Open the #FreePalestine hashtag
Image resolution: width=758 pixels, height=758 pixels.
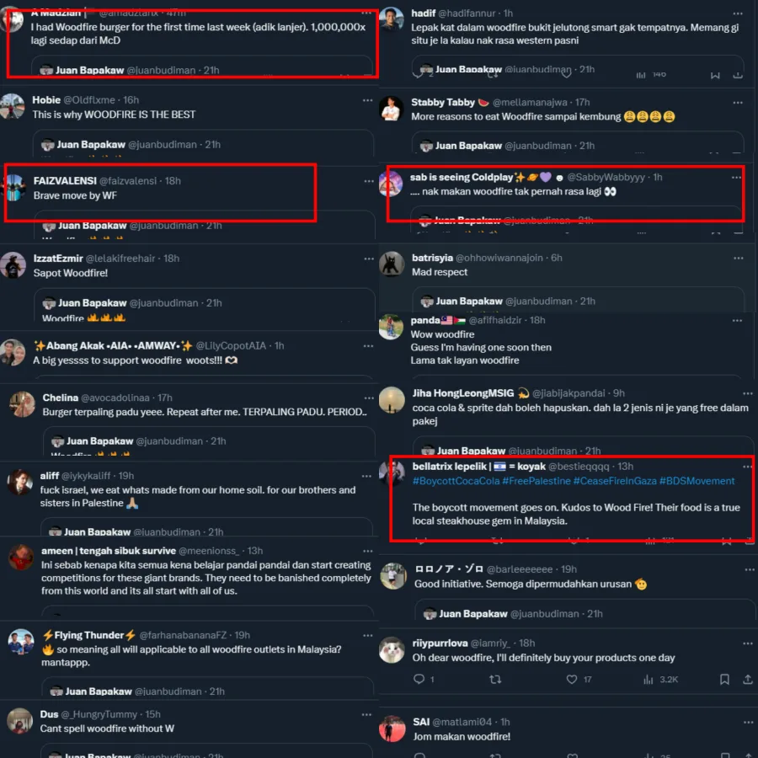(x=536, y=481)
